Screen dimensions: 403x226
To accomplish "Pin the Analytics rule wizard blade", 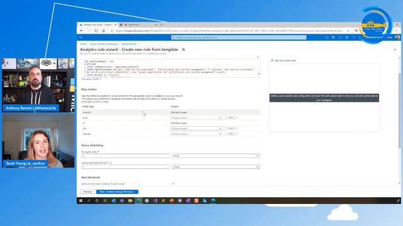I will (x=183, y=50).
